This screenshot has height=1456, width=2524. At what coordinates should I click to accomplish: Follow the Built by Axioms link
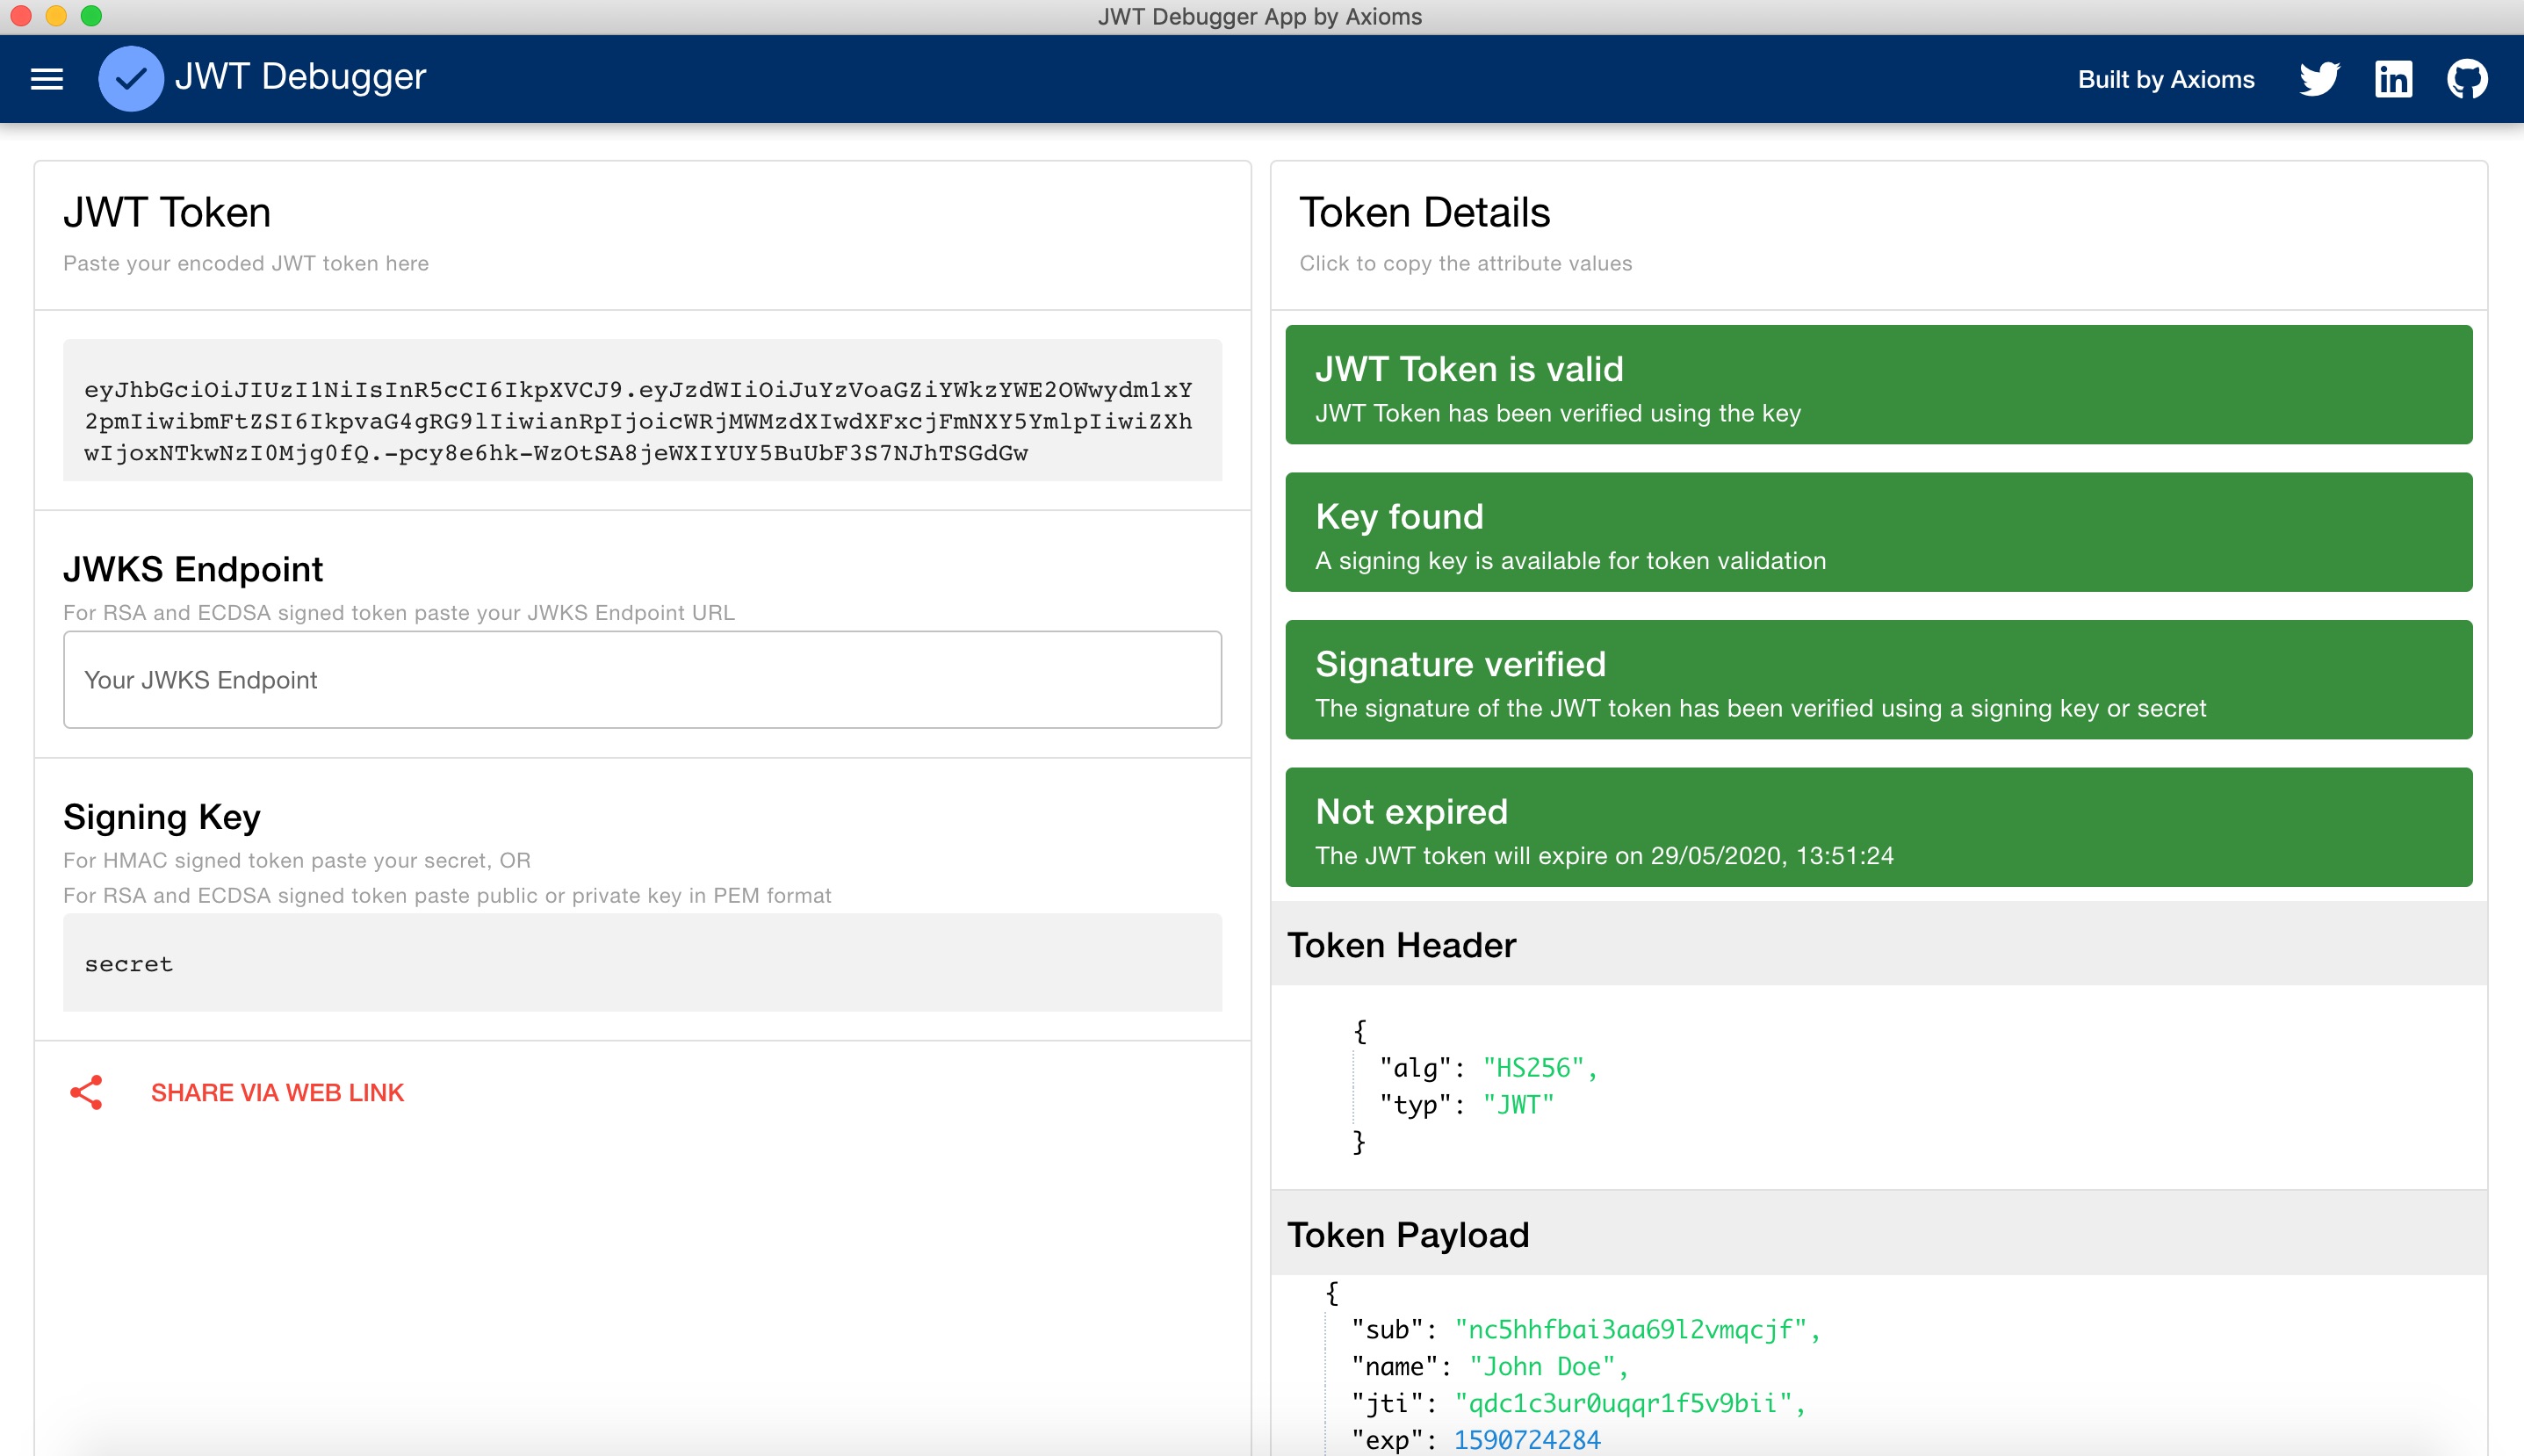click(2165, 79)
